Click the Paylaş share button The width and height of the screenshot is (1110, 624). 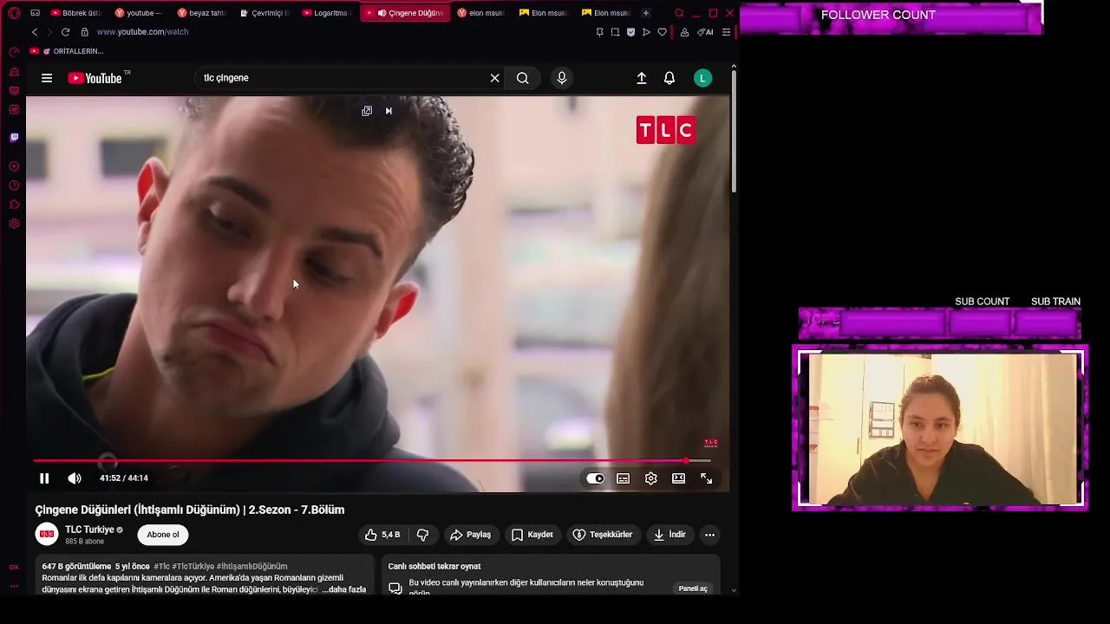(x=471, y=535)
